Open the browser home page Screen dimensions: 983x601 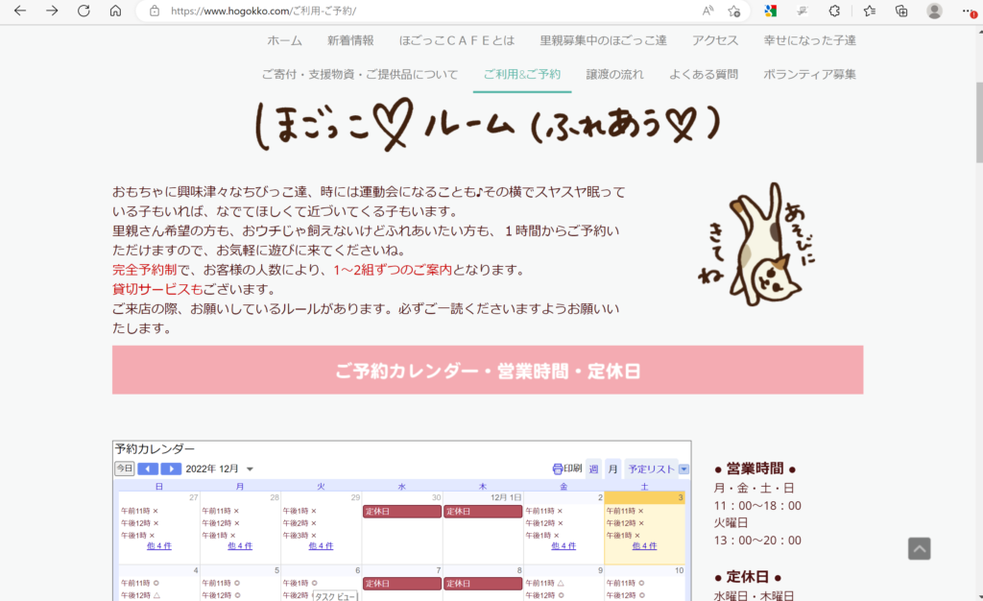tap(115, 11)
